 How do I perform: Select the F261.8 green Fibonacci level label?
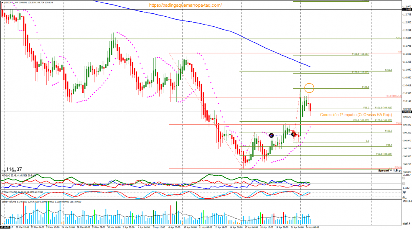pyautogui.click(x=388, y=70)
